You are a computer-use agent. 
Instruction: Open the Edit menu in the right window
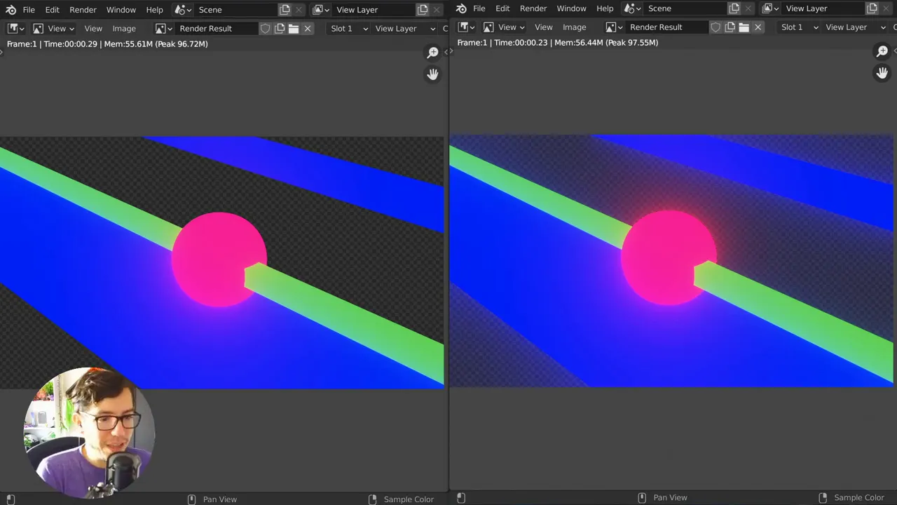pyautogui.click(x=502, y=8)
